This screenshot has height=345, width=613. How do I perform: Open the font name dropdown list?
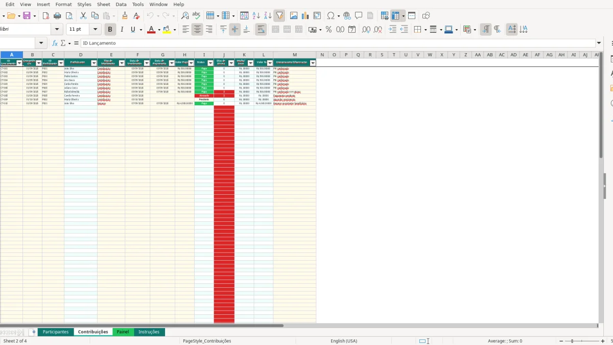(x=57, y=30)
